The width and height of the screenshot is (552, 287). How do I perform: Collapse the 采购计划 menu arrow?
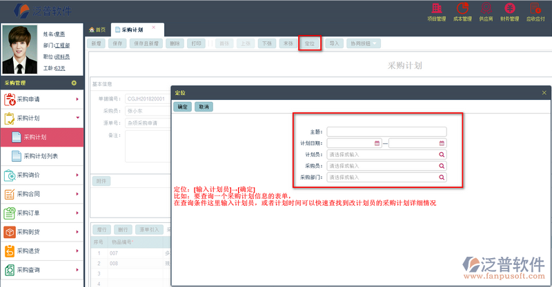[77, 118]
